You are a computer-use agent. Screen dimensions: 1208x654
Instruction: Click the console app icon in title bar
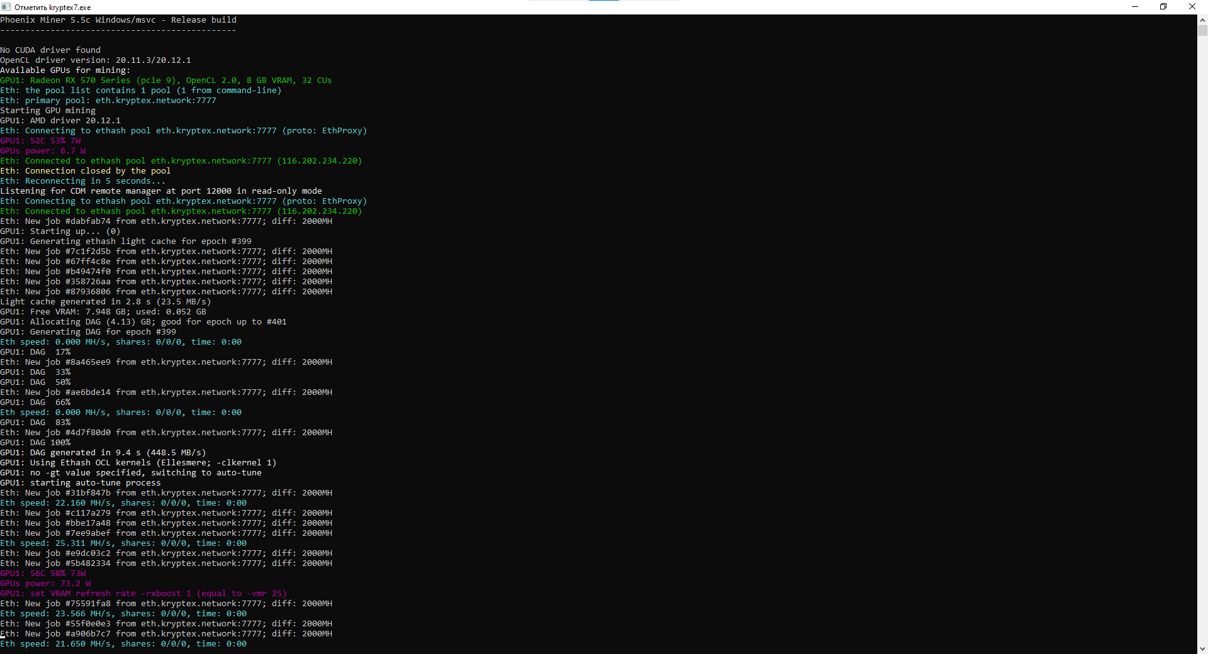6,7
